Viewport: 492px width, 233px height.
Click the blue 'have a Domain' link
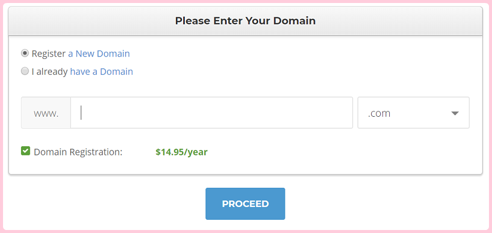(102, 72)
